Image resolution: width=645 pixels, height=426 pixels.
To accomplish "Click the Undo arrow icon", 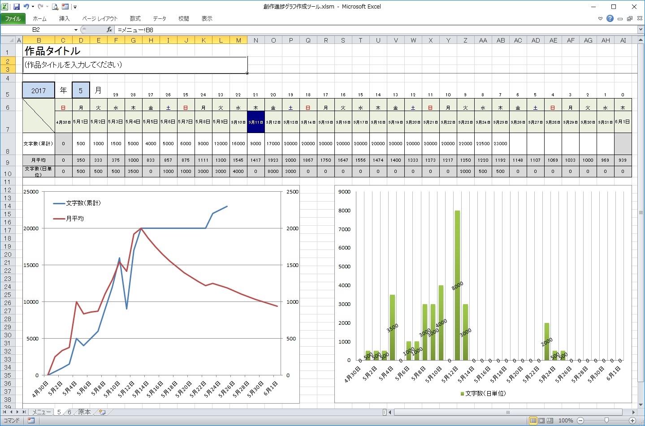I will click(x=26, y=7).
